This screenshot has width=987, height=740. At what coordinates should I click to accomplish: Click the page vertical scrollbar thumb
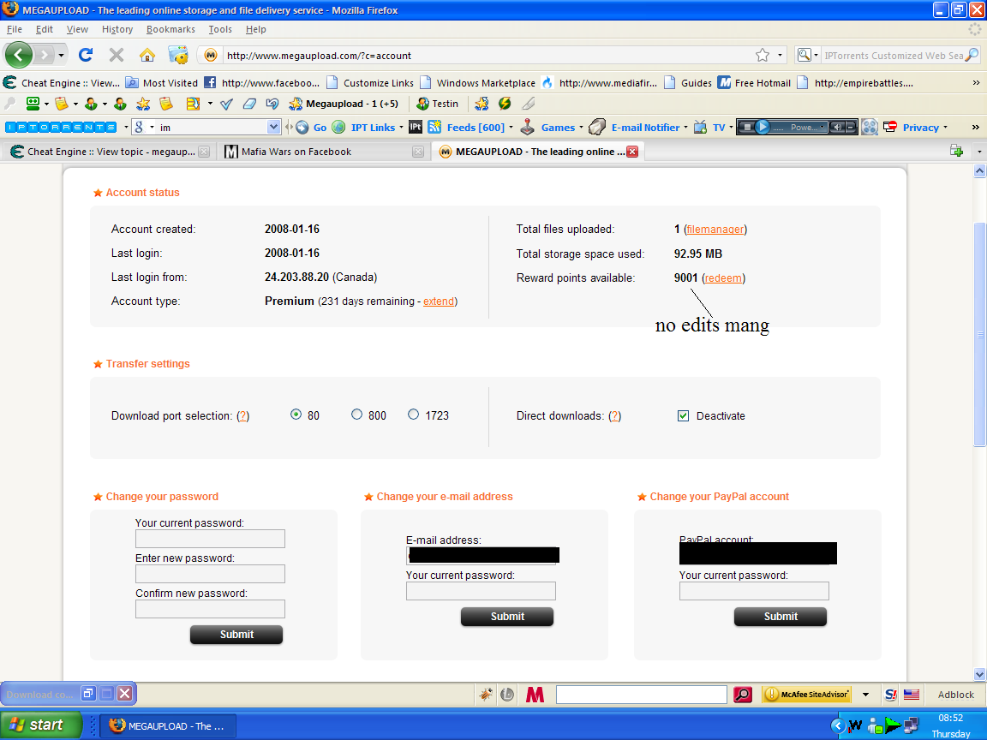(979, 335)
